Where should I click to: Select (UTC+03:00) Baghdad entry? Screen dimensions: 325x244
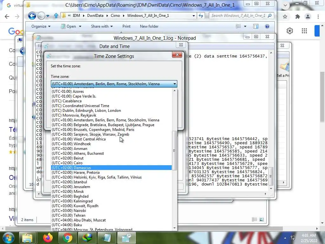click(x=111, y=196)
